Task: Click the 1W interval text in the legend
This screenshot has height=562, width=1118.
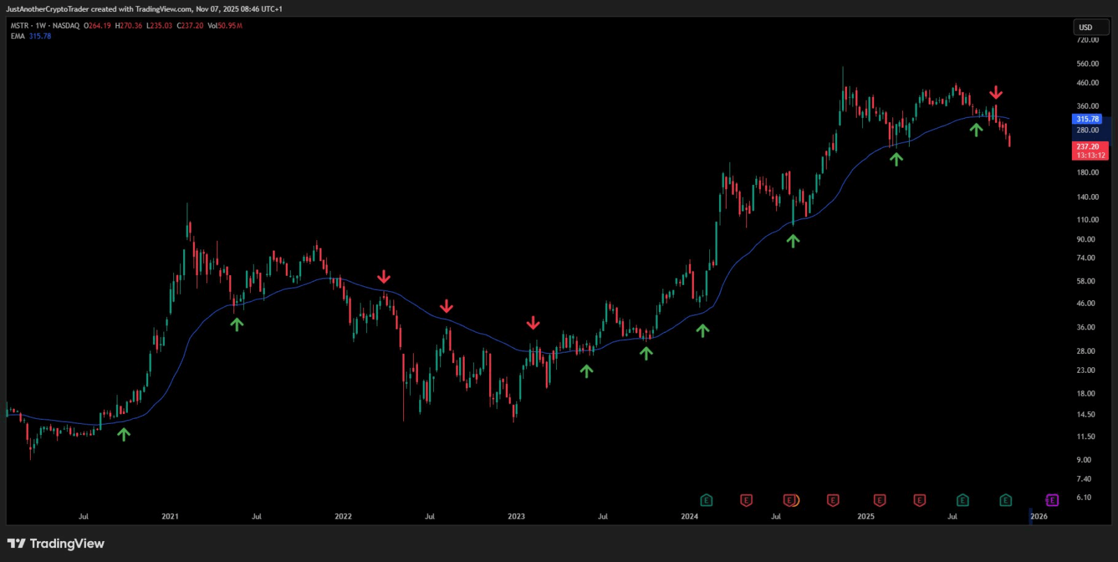Action: (x=41, y=26)
